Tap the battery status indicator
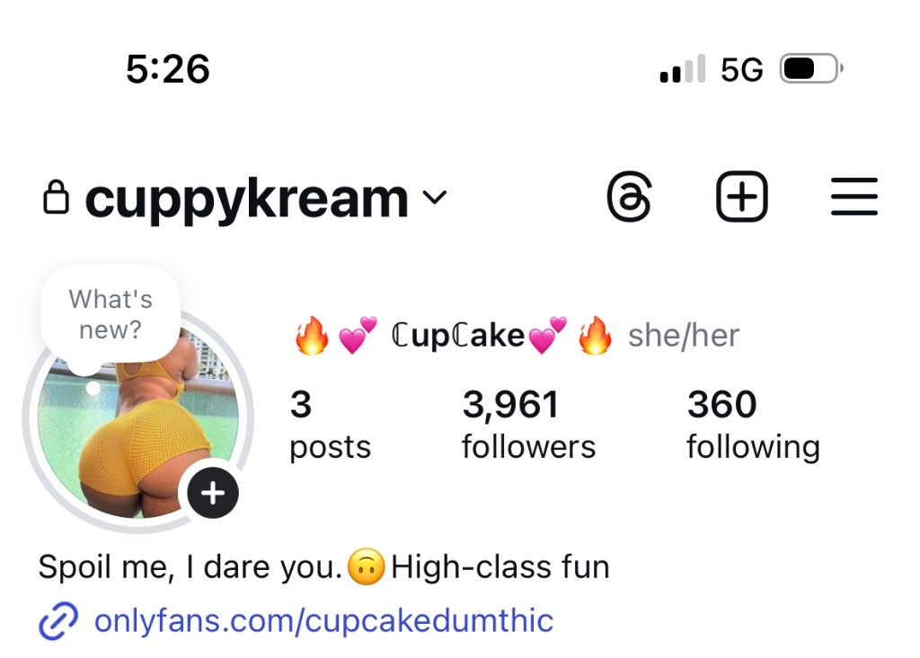Screen dimensions: 920x658 [811, 68]
